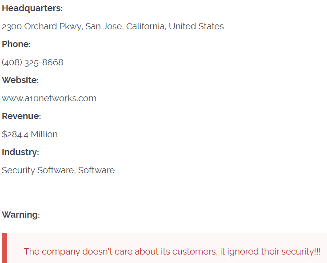Click the phrase "ignored their security!!!"

point(274,251)
